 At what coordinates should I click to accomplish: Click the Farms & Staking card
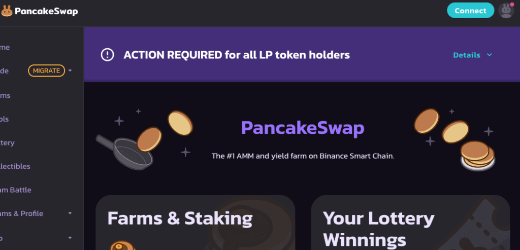tap(196, 223)
